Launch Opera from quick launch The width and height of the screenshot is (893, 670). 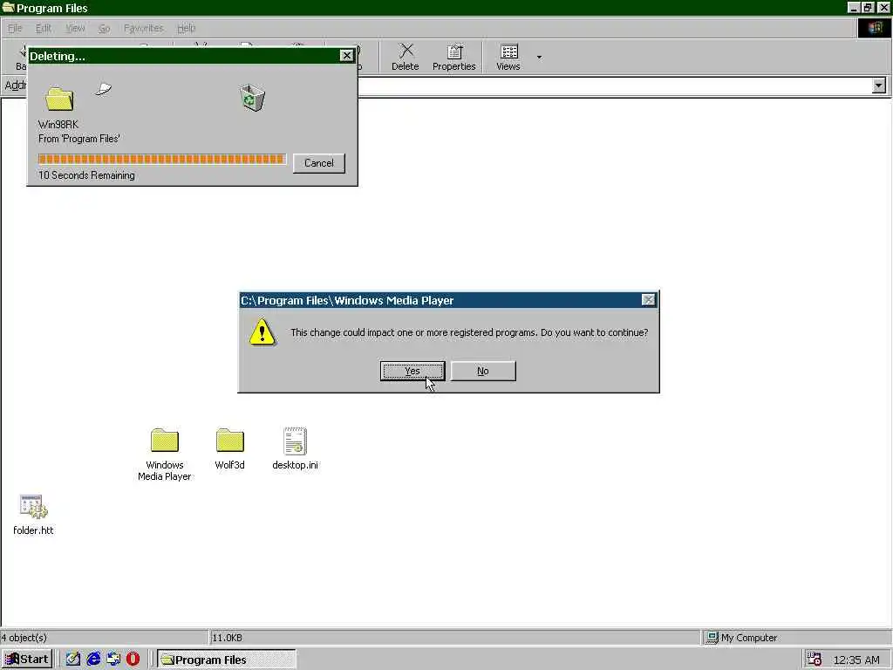point(133,660)
